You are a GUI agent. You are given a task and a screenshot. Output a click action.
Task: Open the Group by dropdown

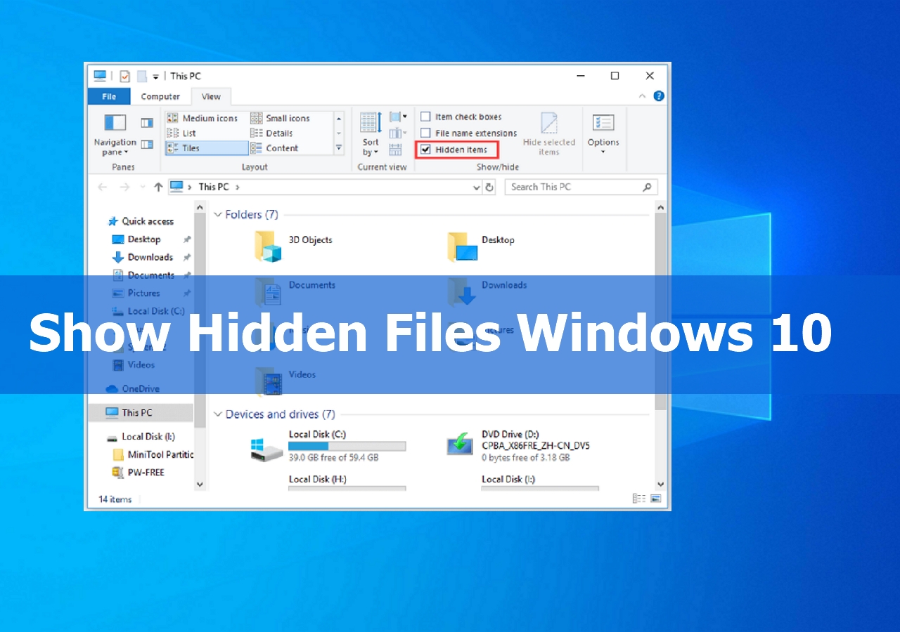click(398, 117)
